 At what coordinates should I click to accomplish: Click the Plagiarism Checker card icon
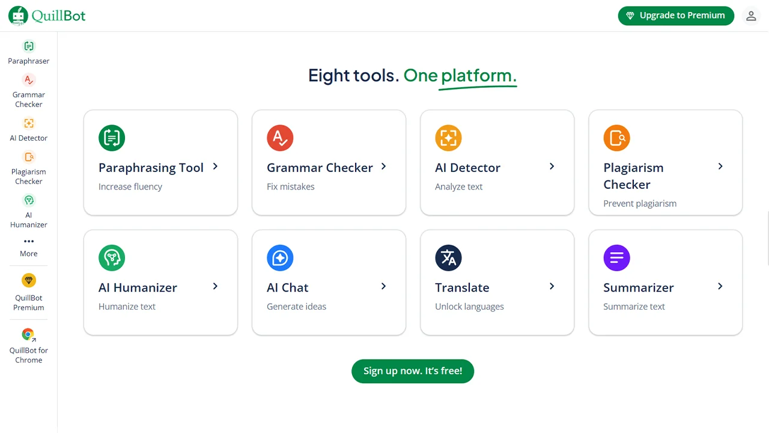coord(616,138)
